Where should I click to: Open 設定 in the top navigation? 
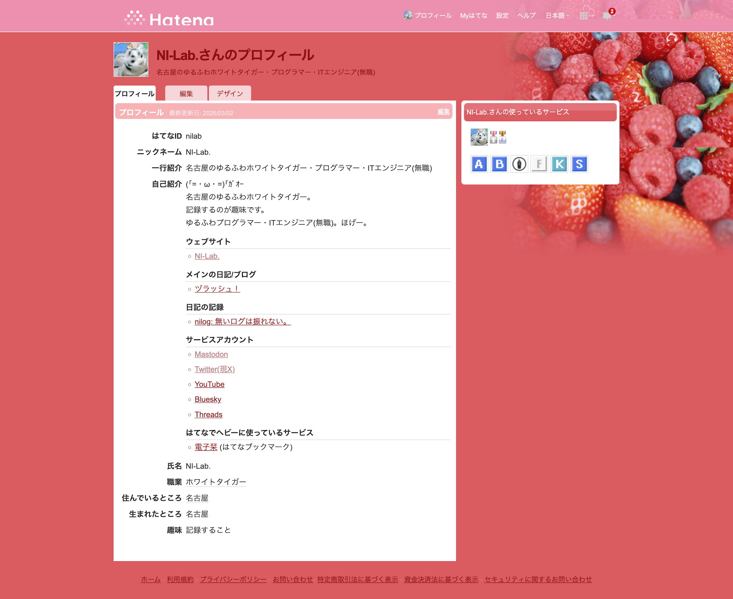(502, 16)
